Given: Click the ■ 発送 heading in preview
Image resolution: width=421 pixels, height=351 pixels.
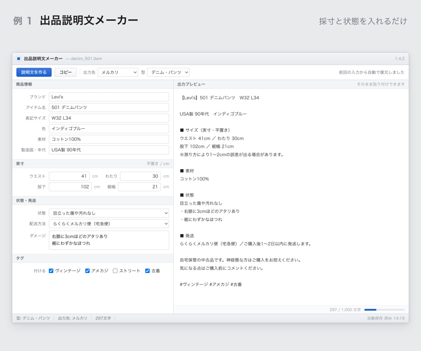Looking at the screenshot, I should coord(187,236).
